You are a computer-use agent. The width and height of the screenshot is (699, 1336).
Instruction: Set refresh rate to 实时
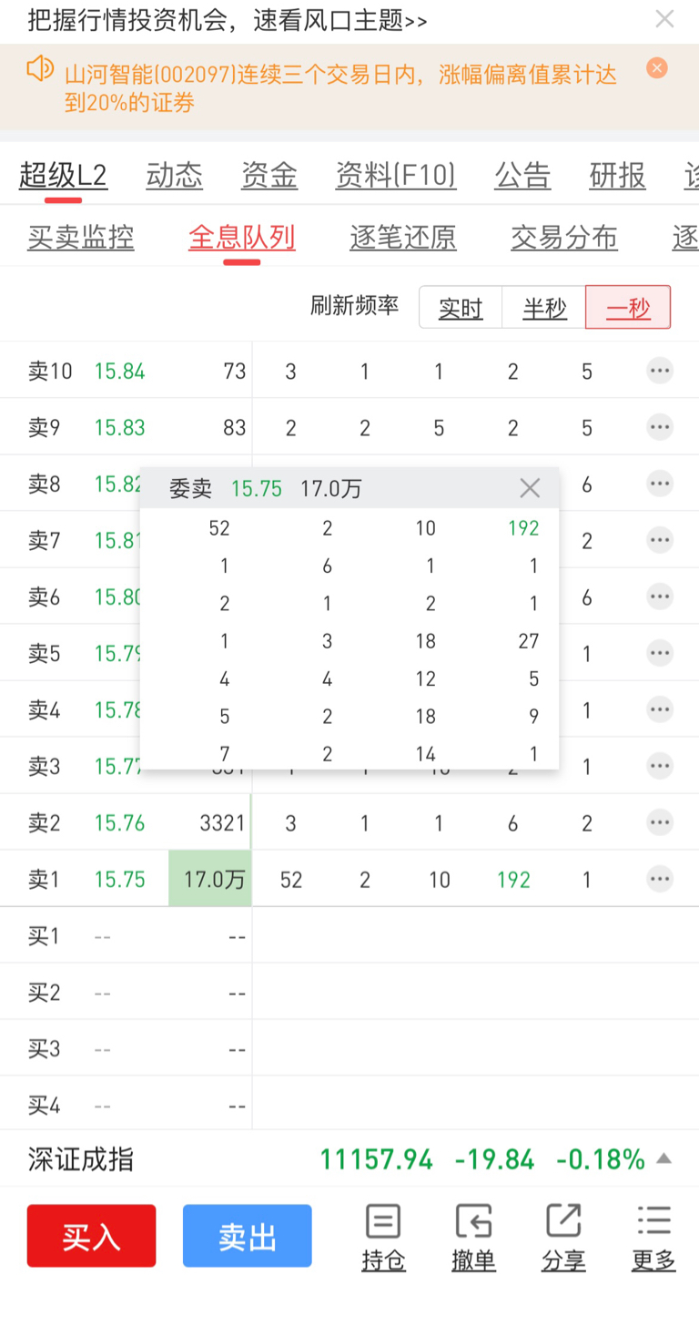pyautogui.click(x=461, y=308)
